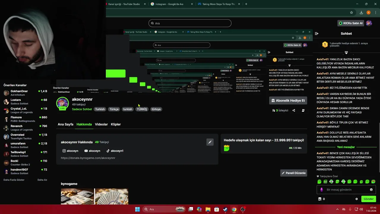
Task: Open umurafann recommended channel
Action: pos(25,145)
